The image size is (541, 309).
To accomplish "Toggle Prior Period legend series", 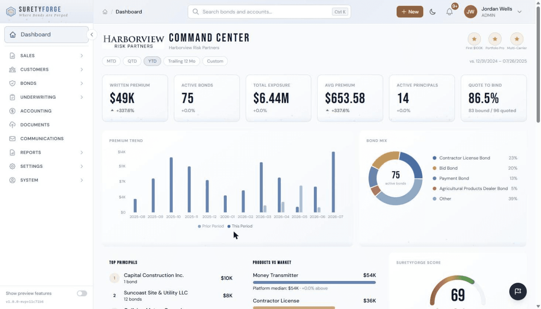I will click(211, 226).
